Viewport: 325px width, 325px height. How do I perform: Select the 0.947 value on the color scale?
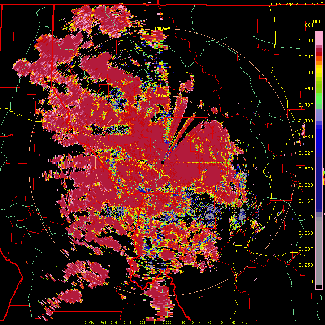click(x=306, y=57)
